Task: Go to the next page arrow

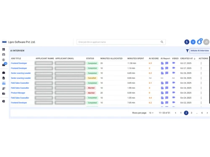Action: (x=207, y=113)
